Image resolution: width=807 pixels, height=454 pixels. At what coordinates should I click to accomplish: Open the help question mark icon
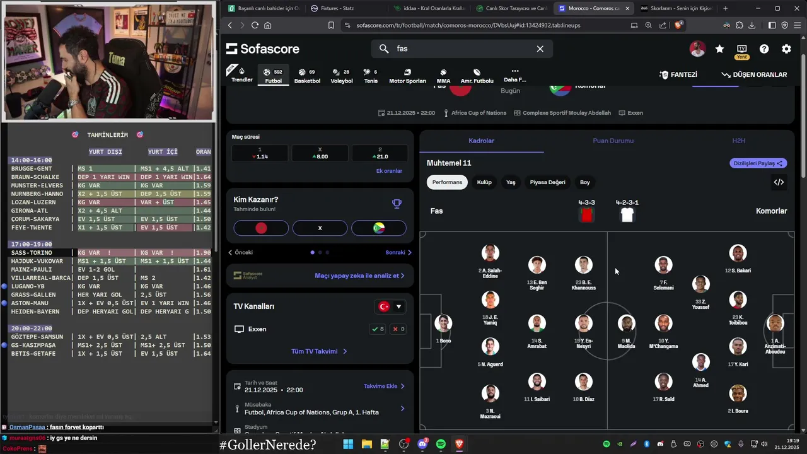tap(764, 49)
